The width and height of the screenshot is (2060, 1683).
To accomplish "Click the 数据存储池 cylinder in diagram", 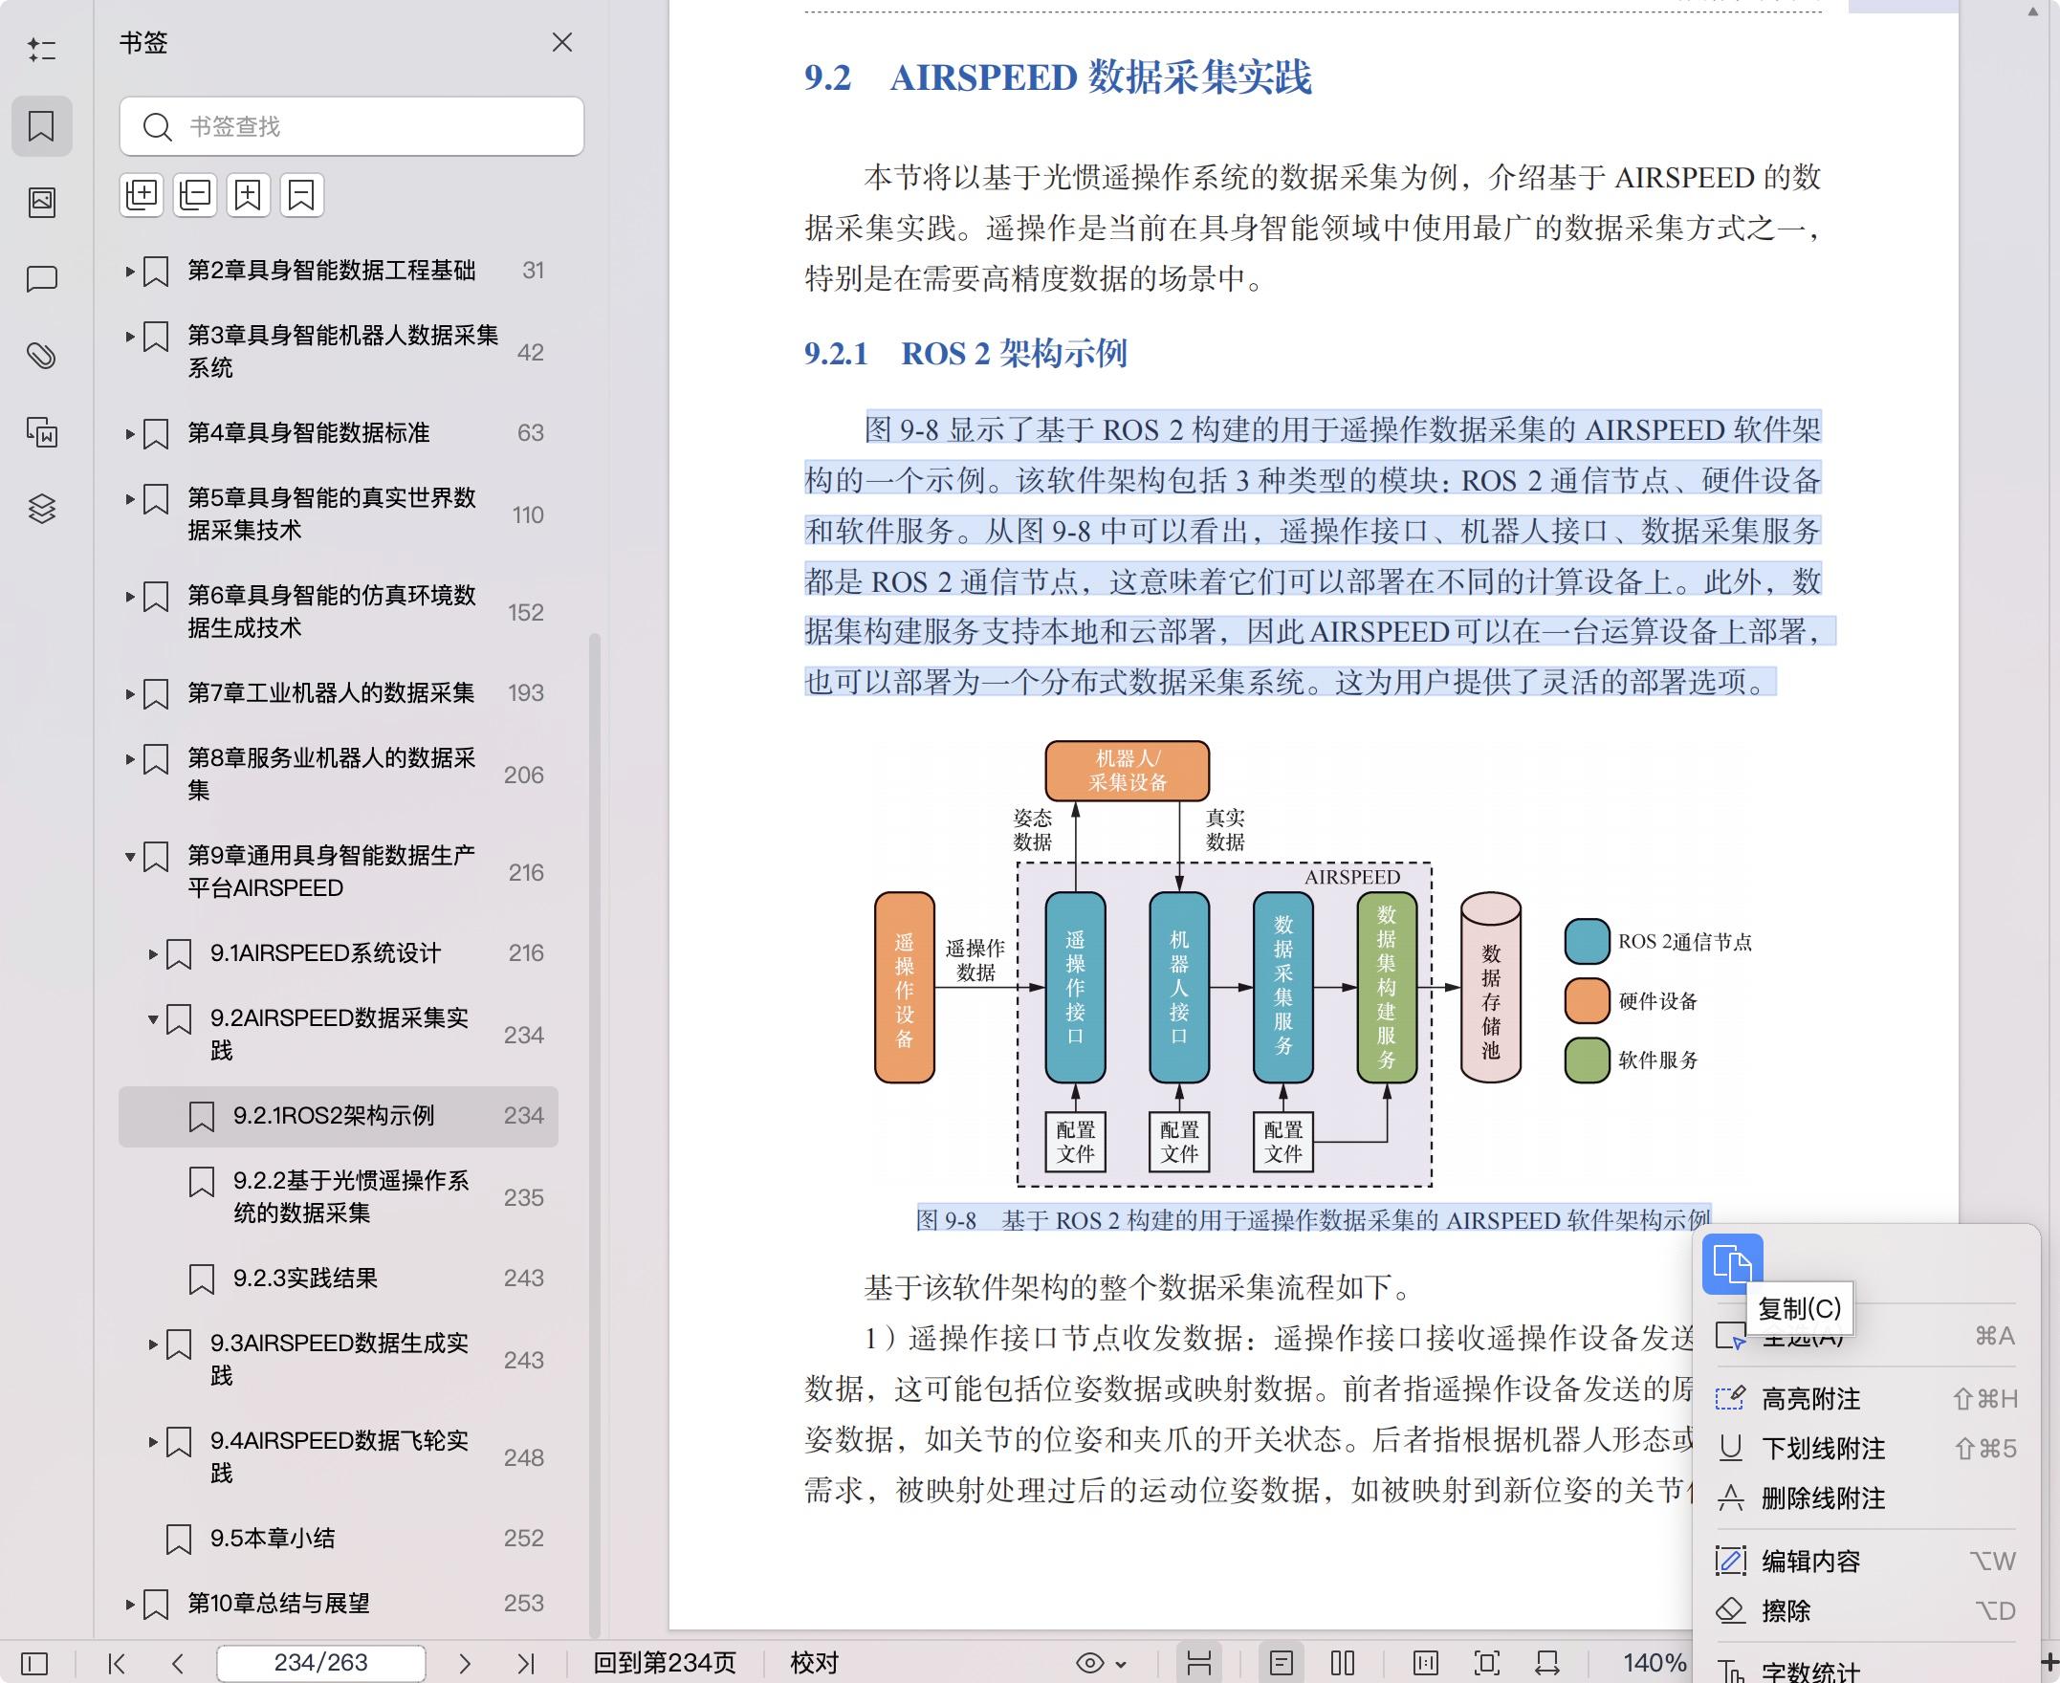I will [1491, 987].
